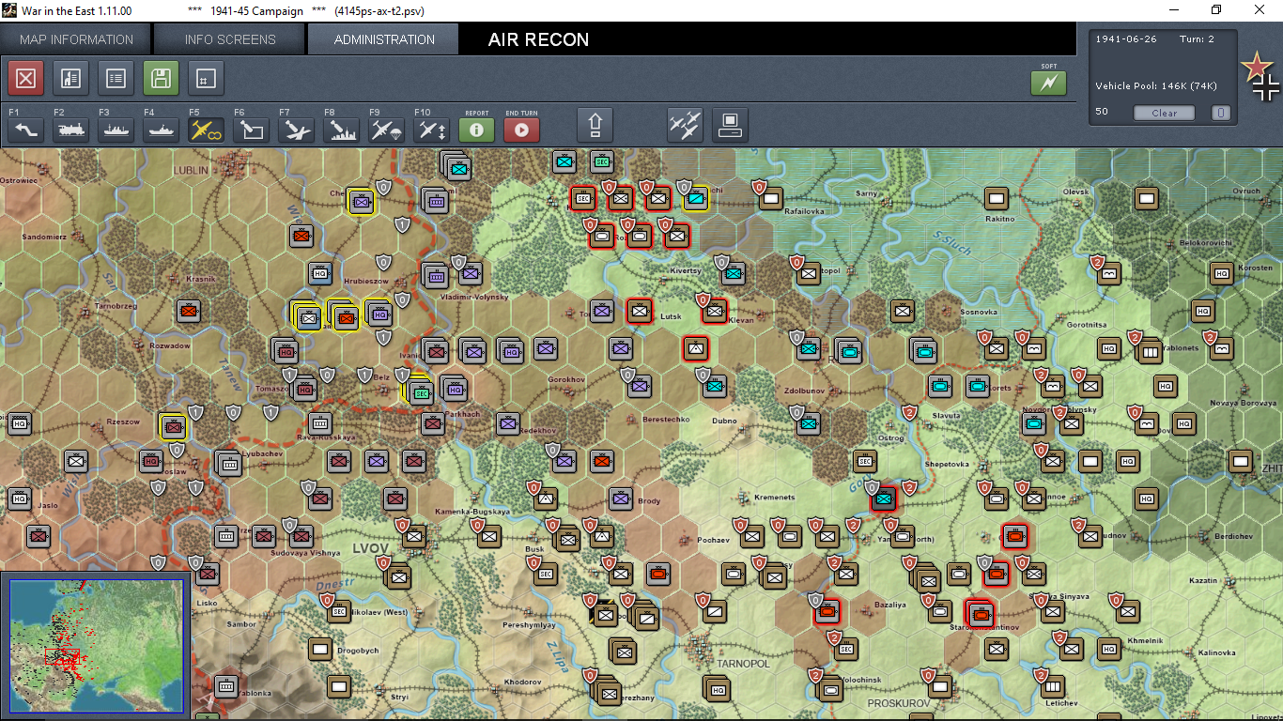Screen dimensions: 1283x721
Task: Click the AIR RECON mode title
Action: 538,40
